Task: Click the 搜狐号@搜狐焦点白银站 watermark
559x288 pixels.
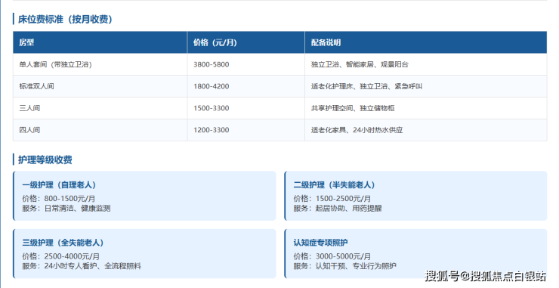Action: click(485, 276)
